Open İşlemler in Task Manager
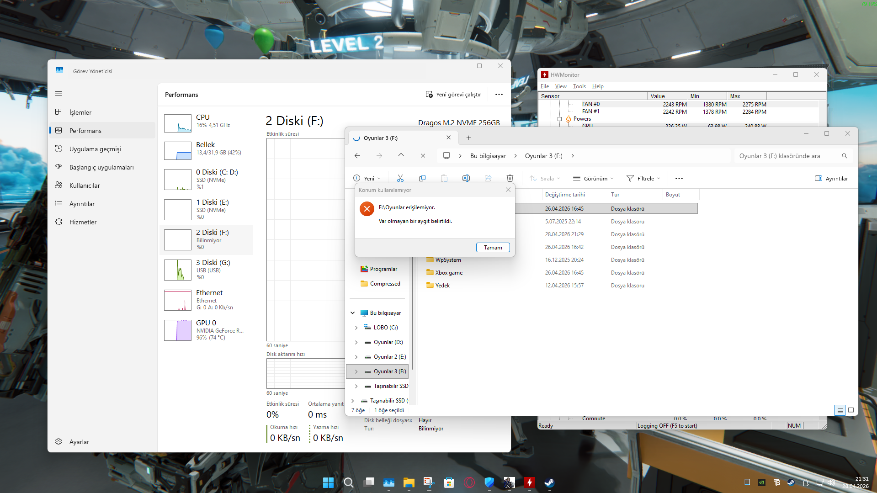Viewport: 877px width, 493px height. 102,112
